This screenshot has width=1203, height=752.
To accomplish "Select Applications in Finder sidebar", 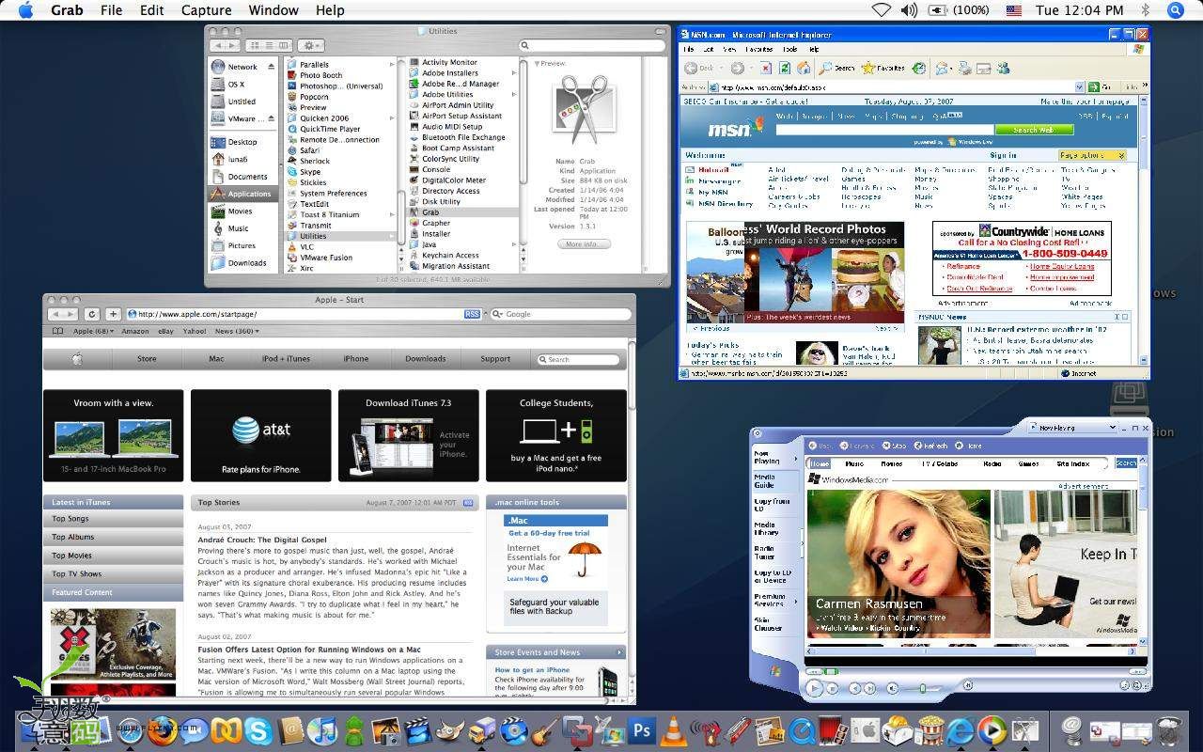I will click(x=242, y=194).
